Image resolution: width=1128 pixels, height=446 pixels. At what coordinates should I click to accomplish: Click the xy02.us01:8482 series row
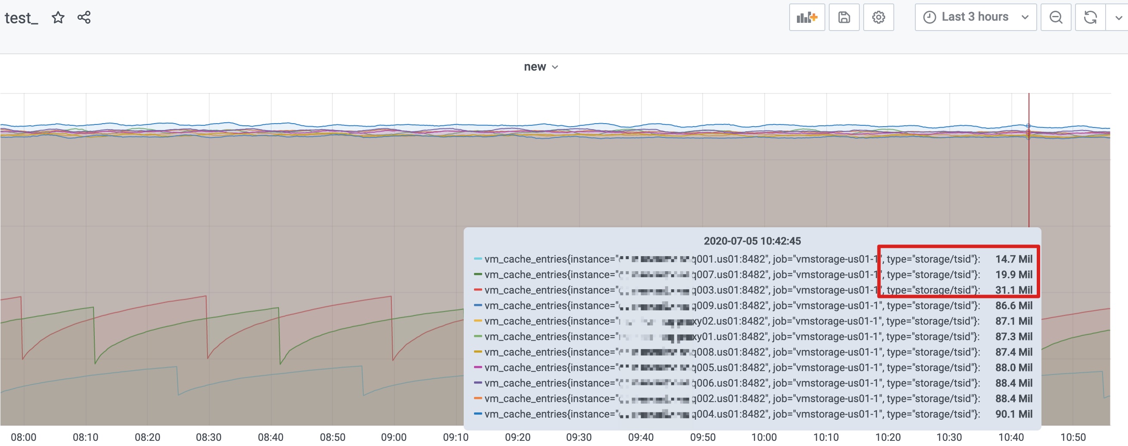[x=753, y=321]
